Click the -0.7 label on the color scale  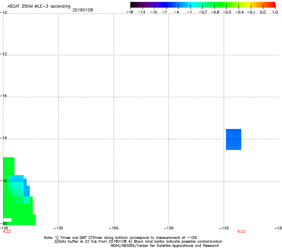tap(203, 12)
